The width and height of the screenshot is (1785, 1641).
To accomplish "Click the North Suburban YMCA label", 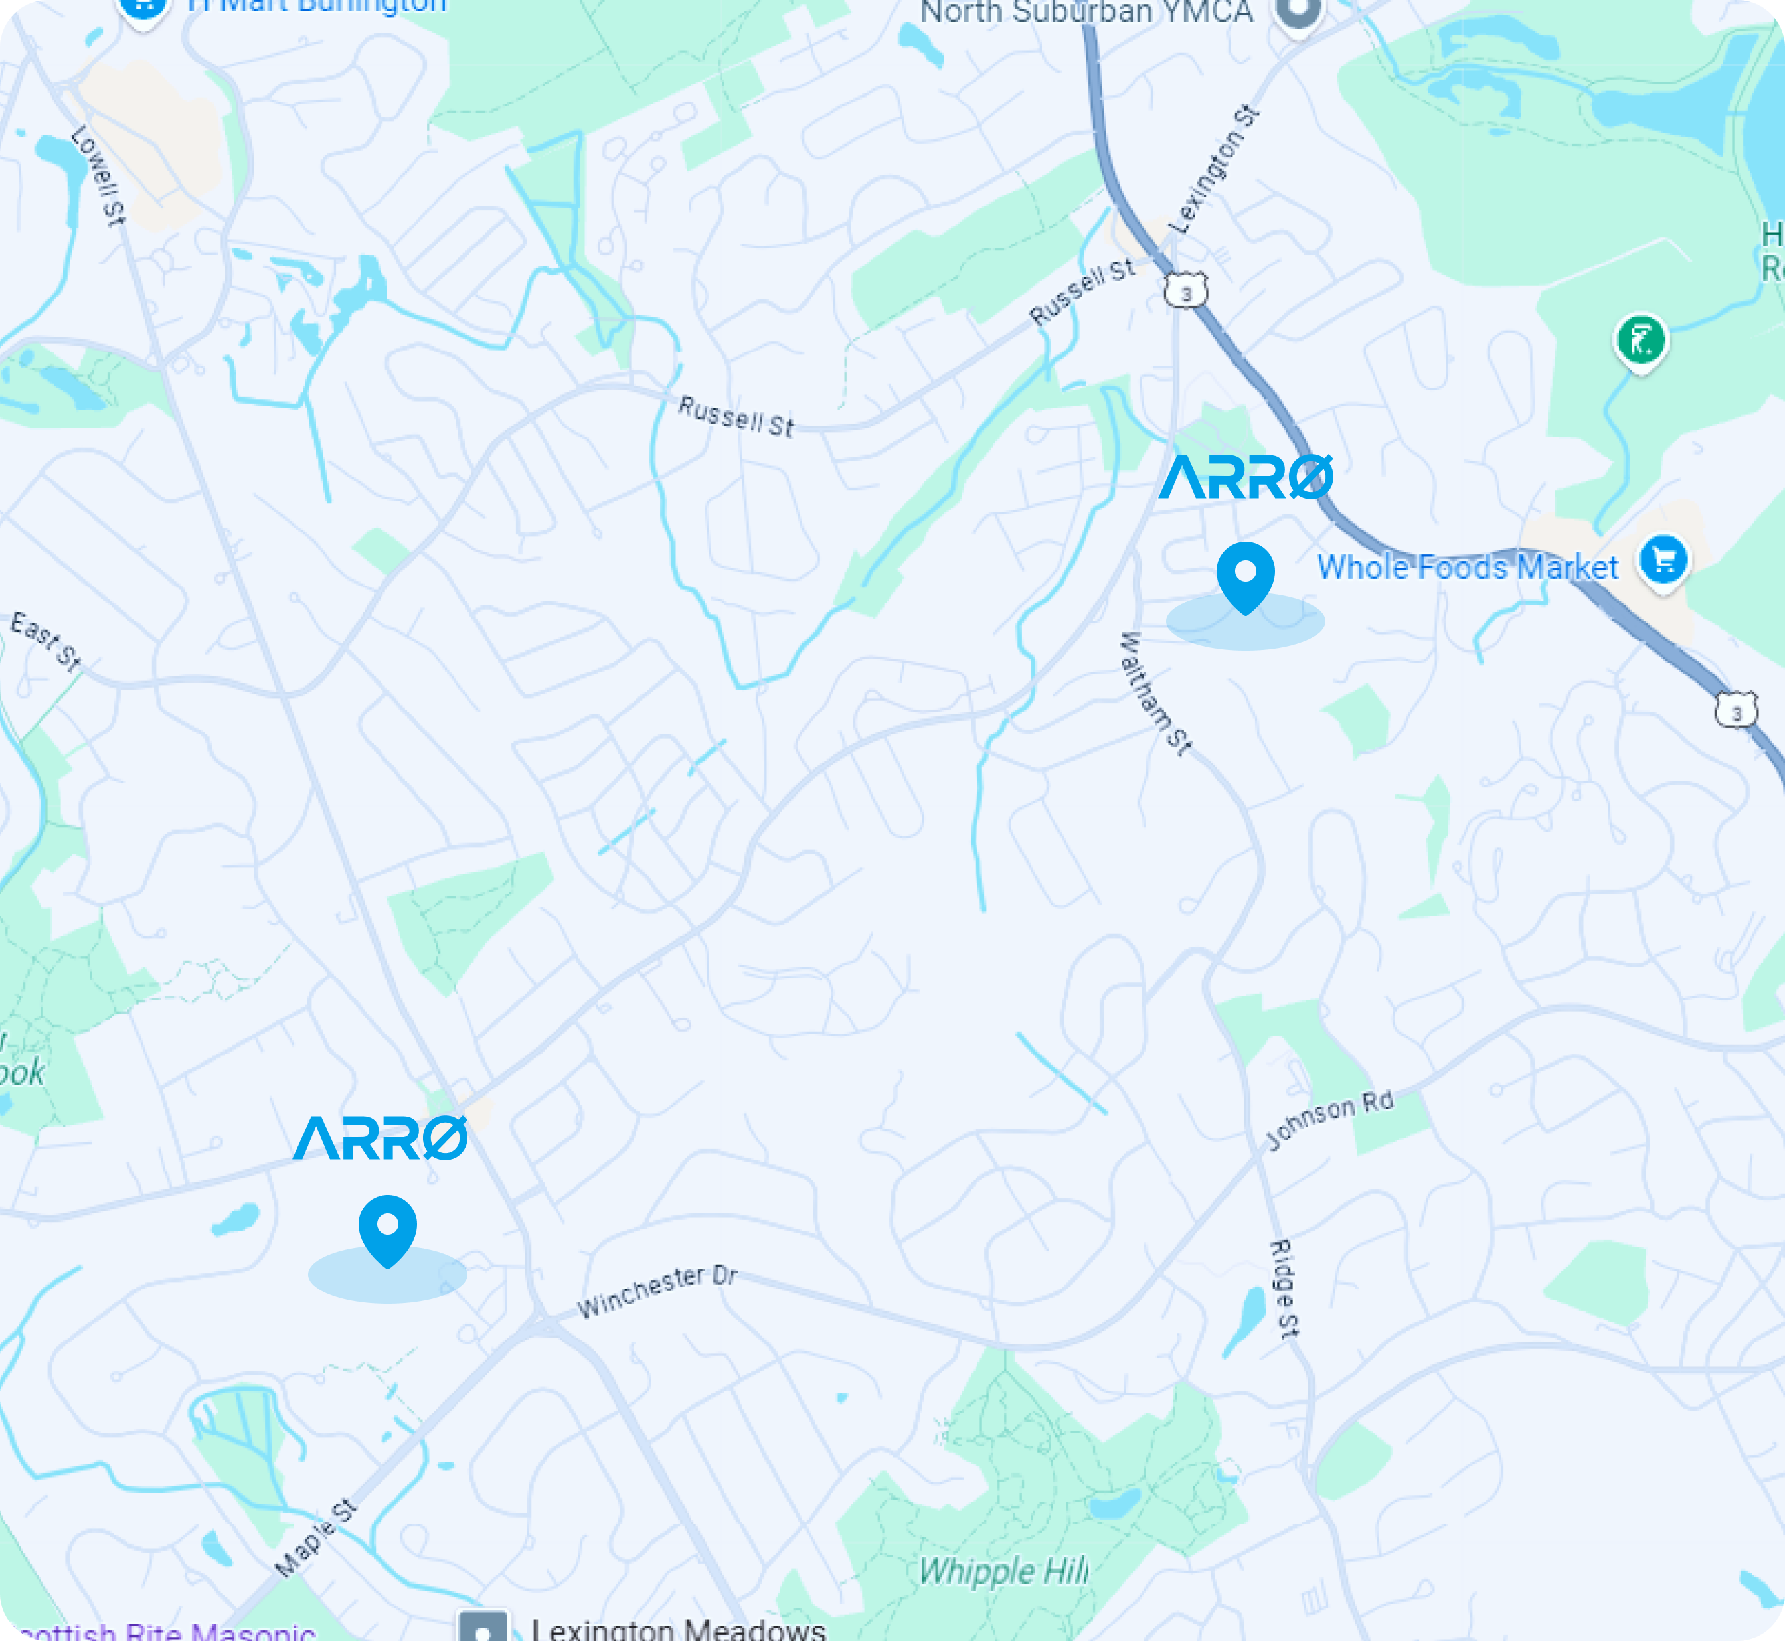I will pyautogui.click(x=1086, y=11).
